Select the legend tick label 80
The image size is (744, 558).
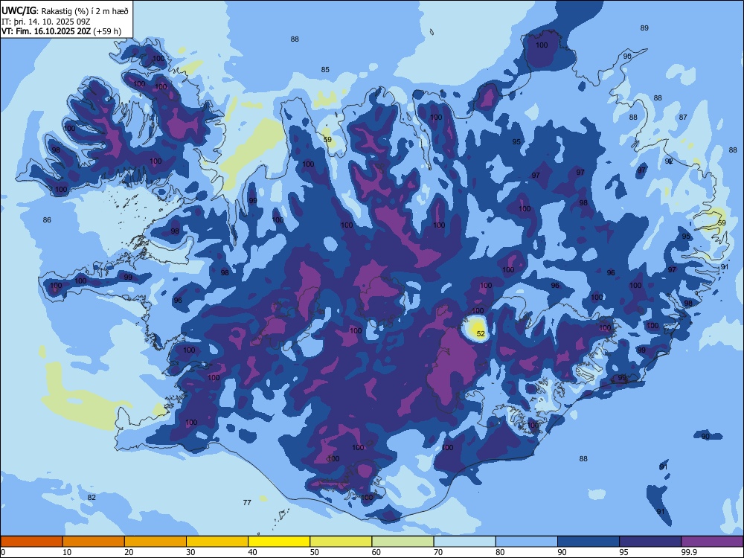click(x=500, y=552)
